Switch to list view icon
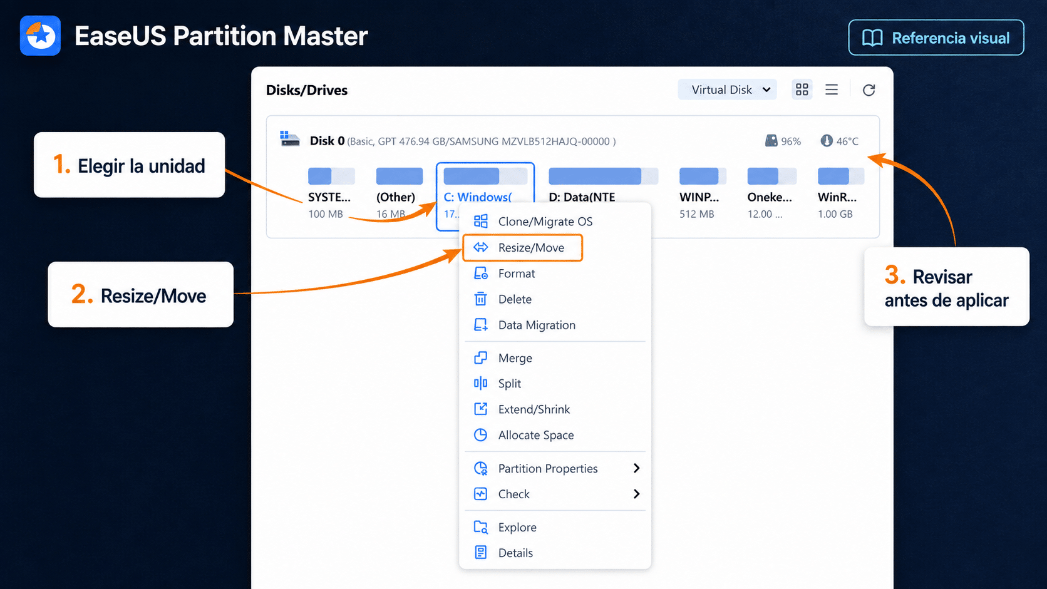 [832, 90]
